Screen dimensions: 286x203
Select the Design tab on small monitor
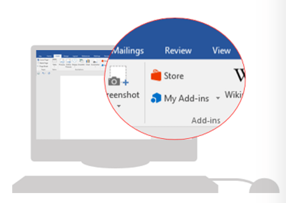coord(66,56)
